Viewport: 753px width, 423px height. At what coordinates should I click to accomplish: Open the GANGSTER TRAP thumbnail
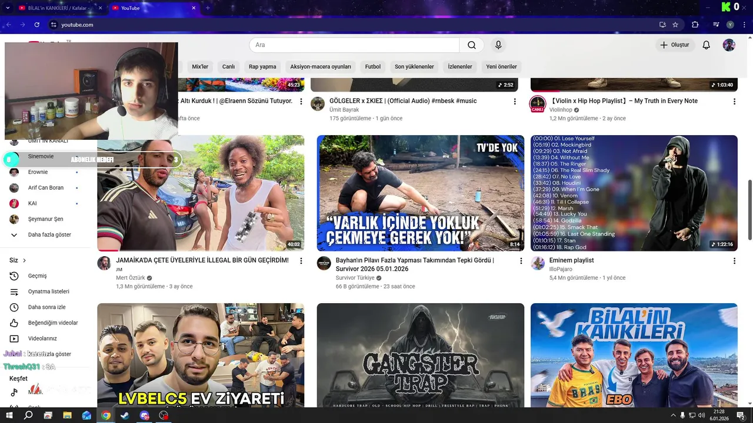click(x=421, y=355)
